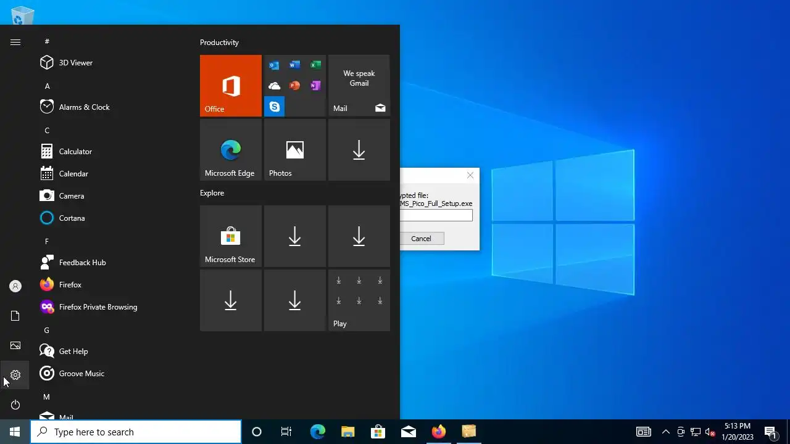Image resolution: width=790 pixels, height=444 pixels.
Task: Show hidden tray icons chevron
Action: point(665,432)
